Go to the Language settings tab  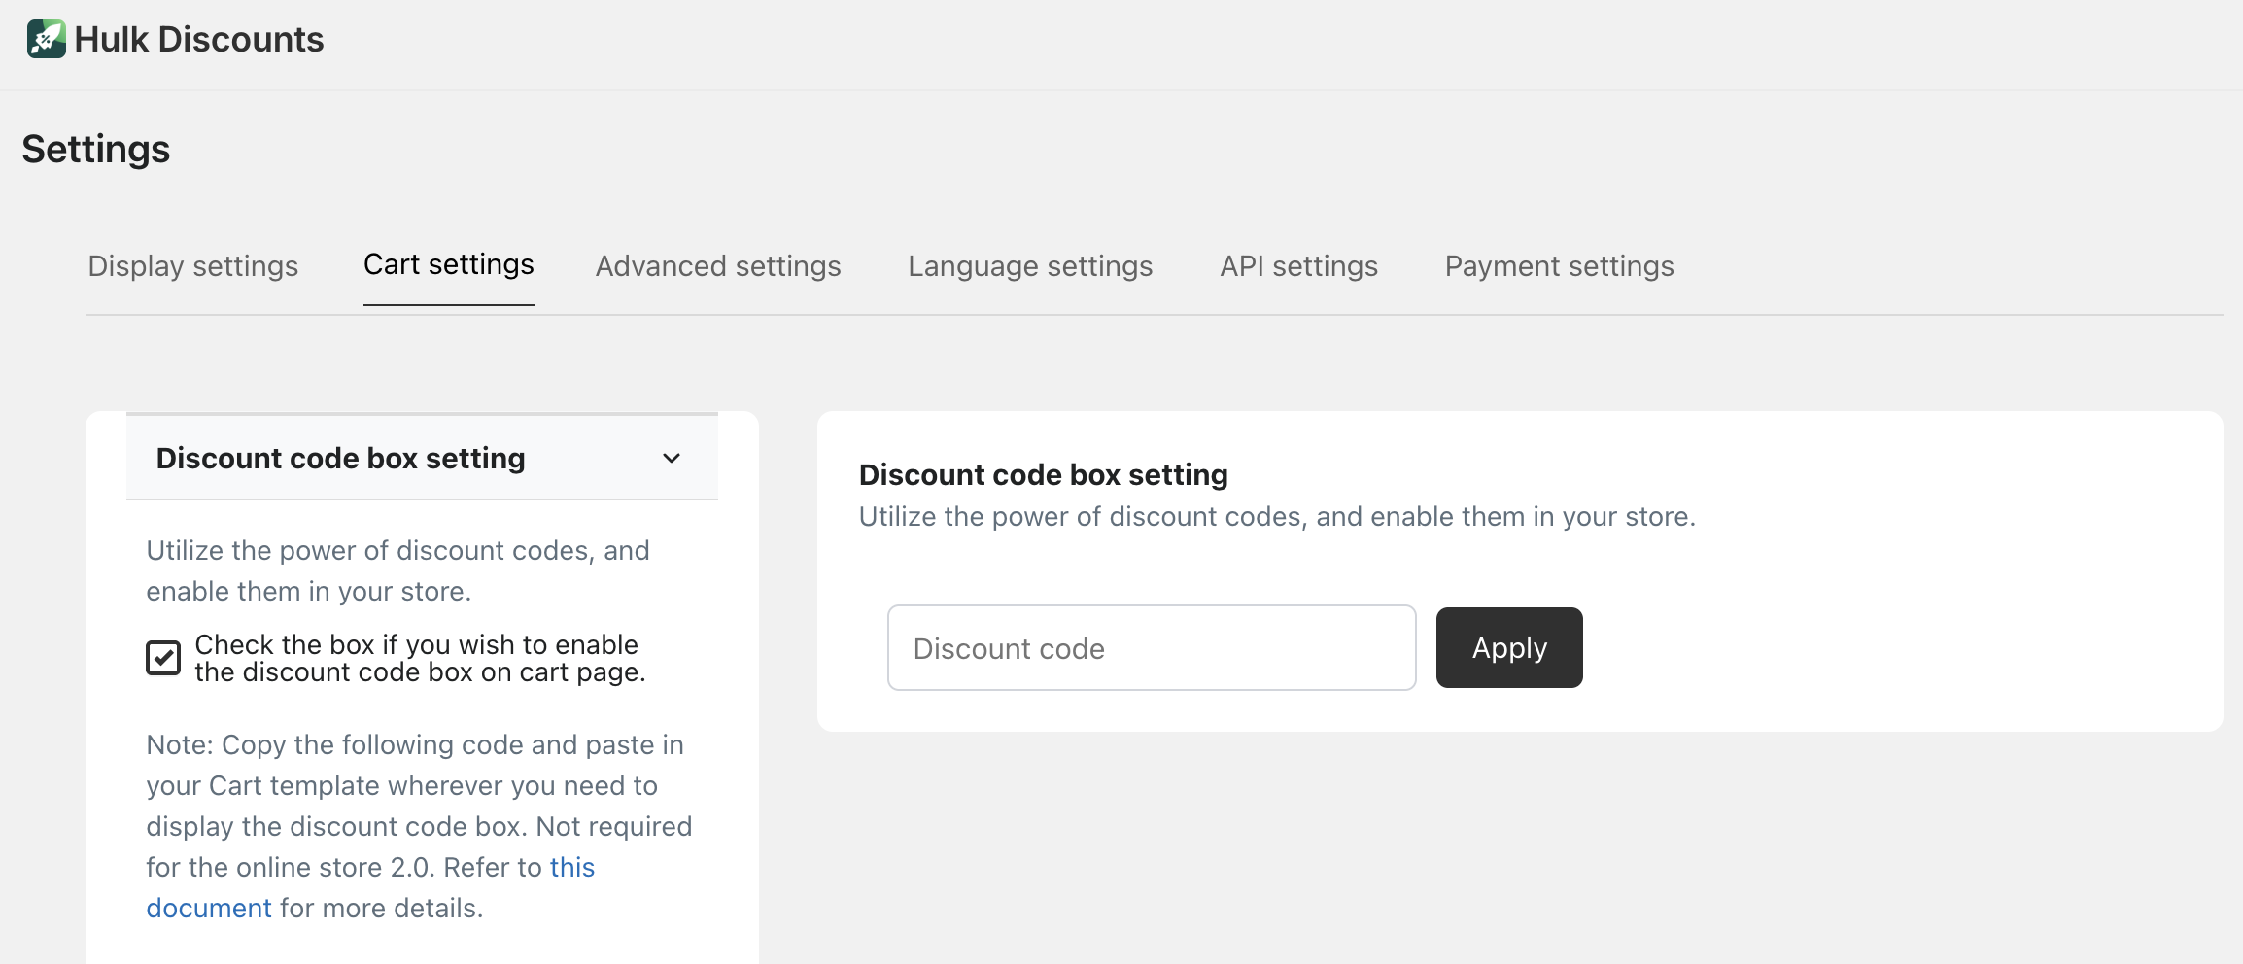click(1029, 266)
